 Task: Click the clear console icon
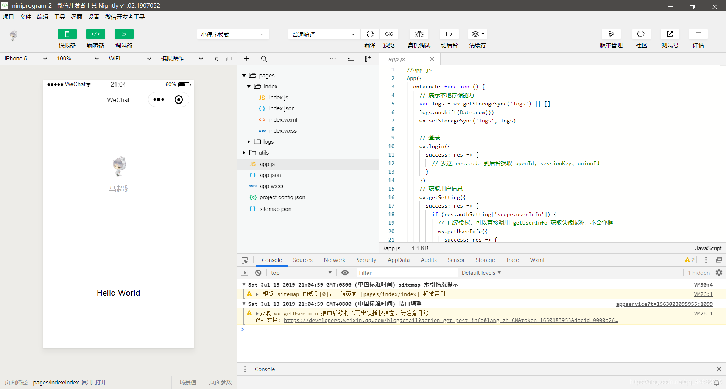click(258, 273)
